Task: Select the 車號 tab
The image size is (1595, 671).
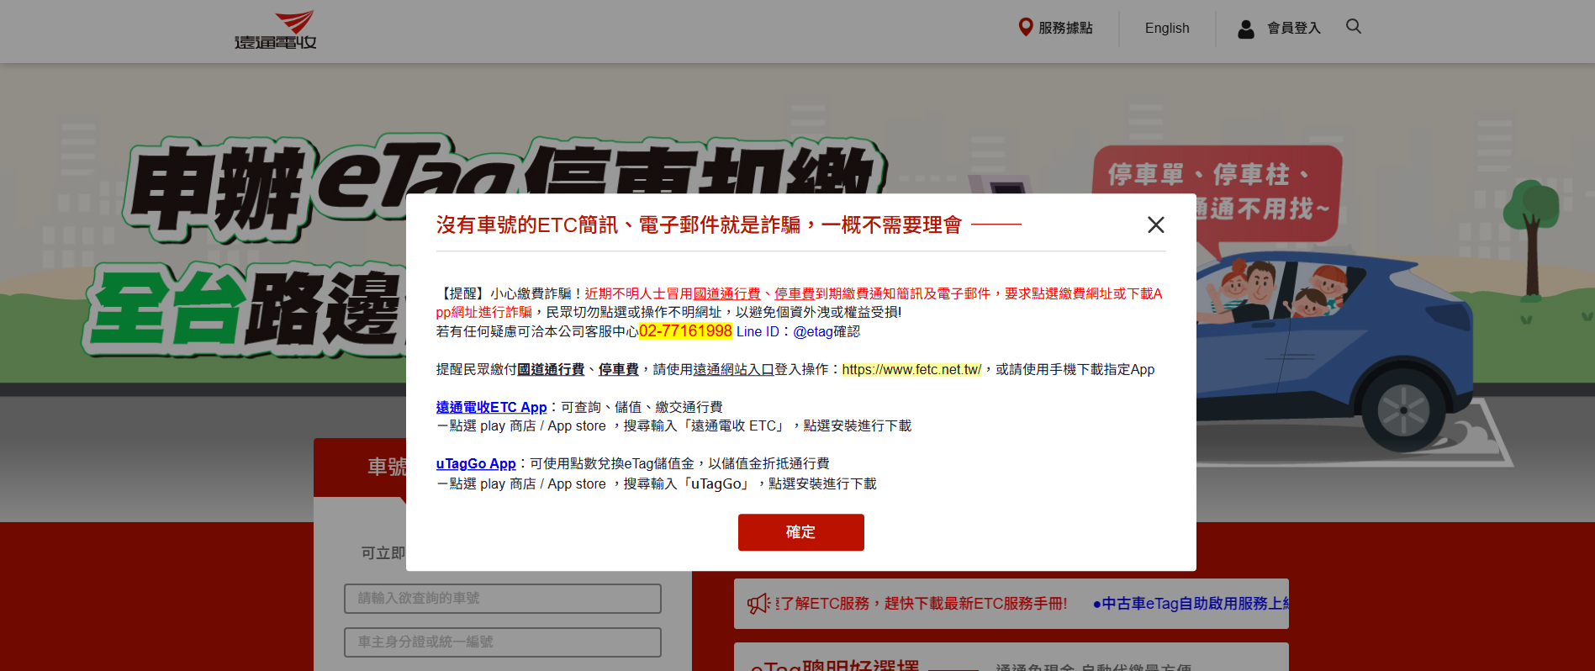Action: pos(385,467)
